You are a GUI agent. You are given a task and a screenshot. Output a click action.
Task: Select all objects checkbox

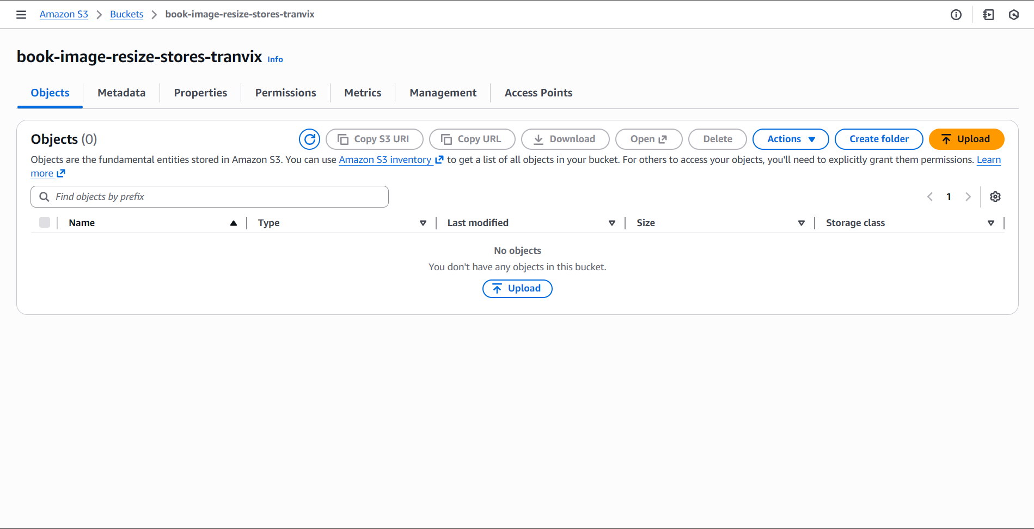[45, 222]
